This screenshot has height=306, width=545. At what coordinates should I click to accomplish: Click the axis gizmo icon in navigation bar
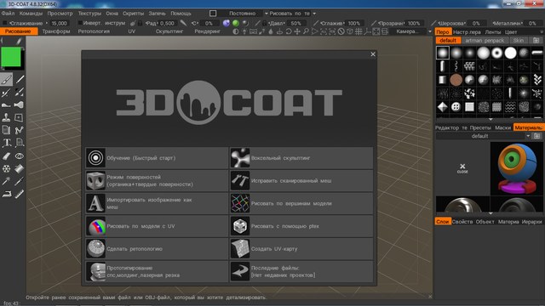(x=367, y=31)
